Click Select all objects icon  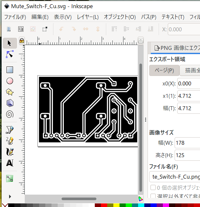pyautogui.click(x=9, y=29)
